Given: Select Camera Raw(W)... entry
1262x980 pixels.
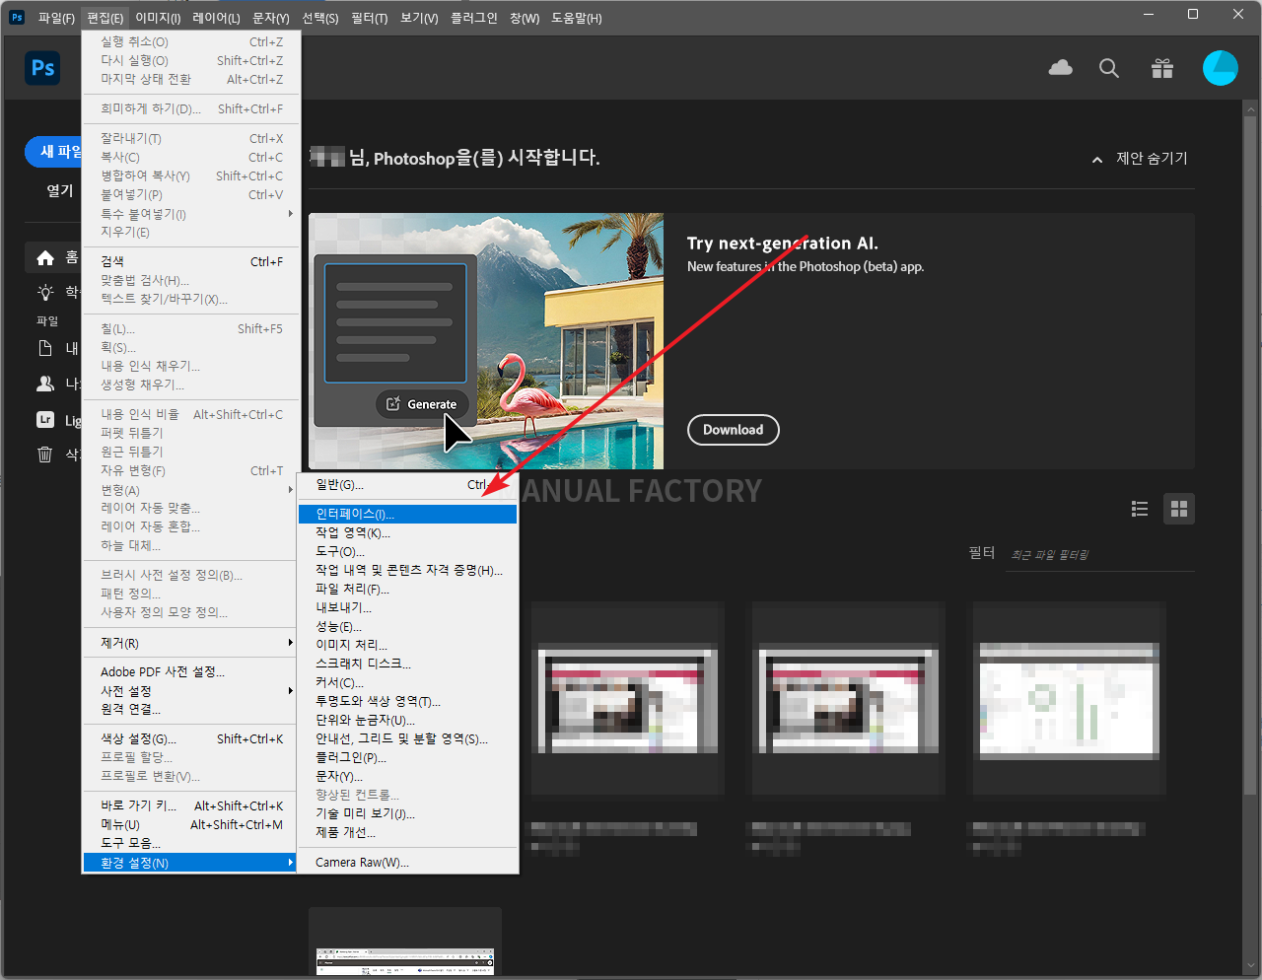Looking at the screenshot, I should [x=408, y=862].
